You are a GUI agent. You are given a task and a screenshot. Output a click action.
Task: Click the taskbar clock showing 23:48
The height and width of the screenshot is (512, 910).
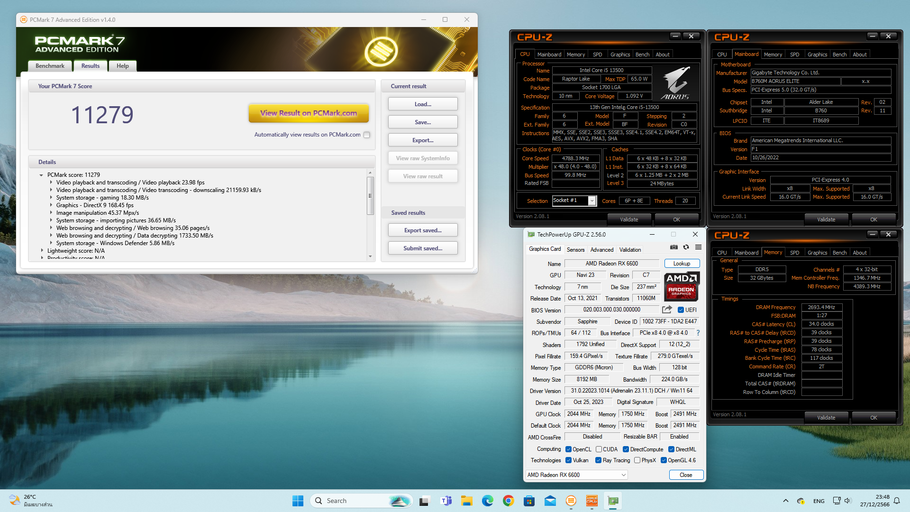tap(875, 501)
